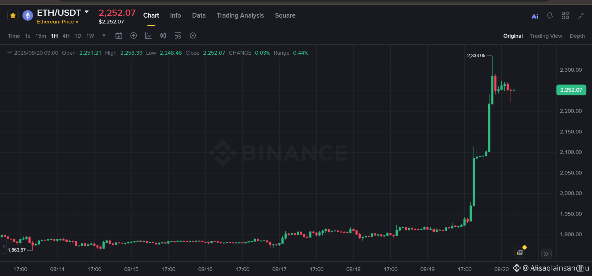Open the news notes icon with yellow dot
The image size is (592, 276).
[520, 252]
